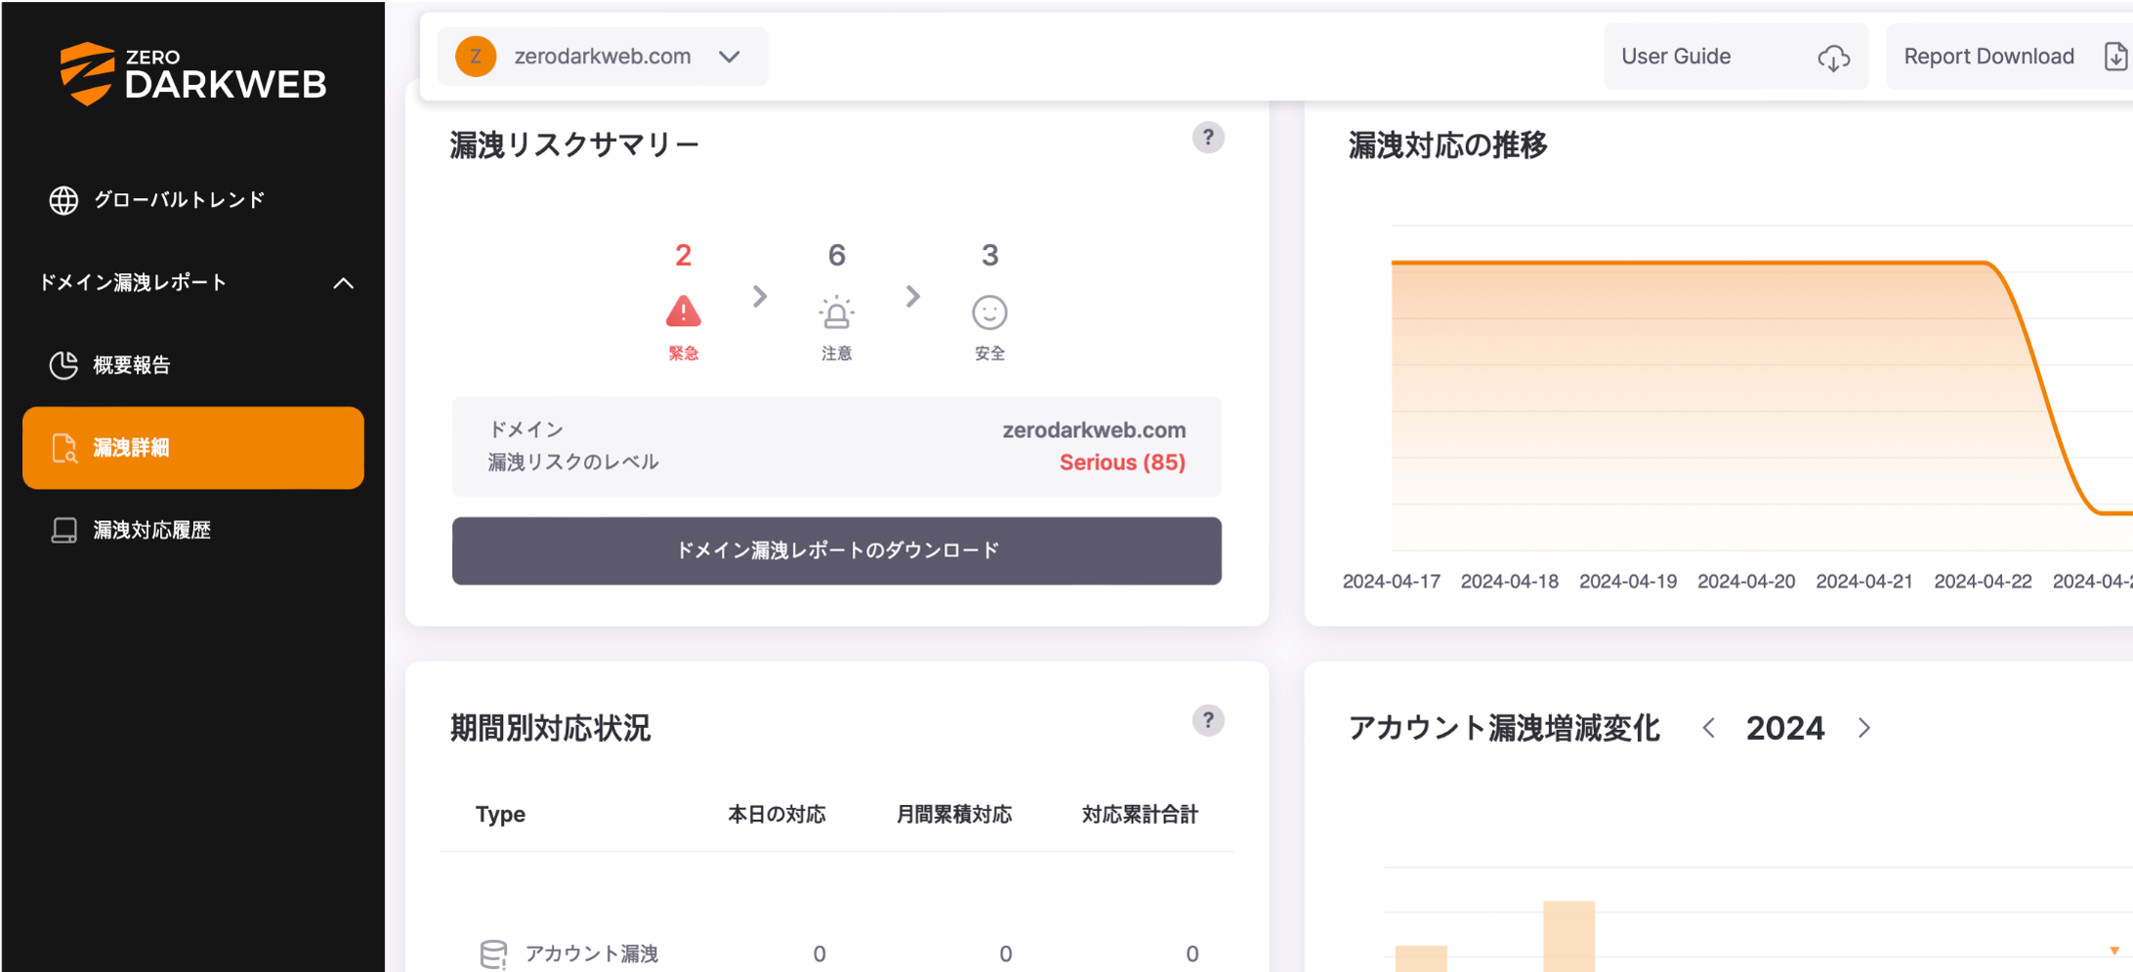Click the 本日の対応 column header
The width and height of the screenshot is (2133, 972).
tap(777, 815)
